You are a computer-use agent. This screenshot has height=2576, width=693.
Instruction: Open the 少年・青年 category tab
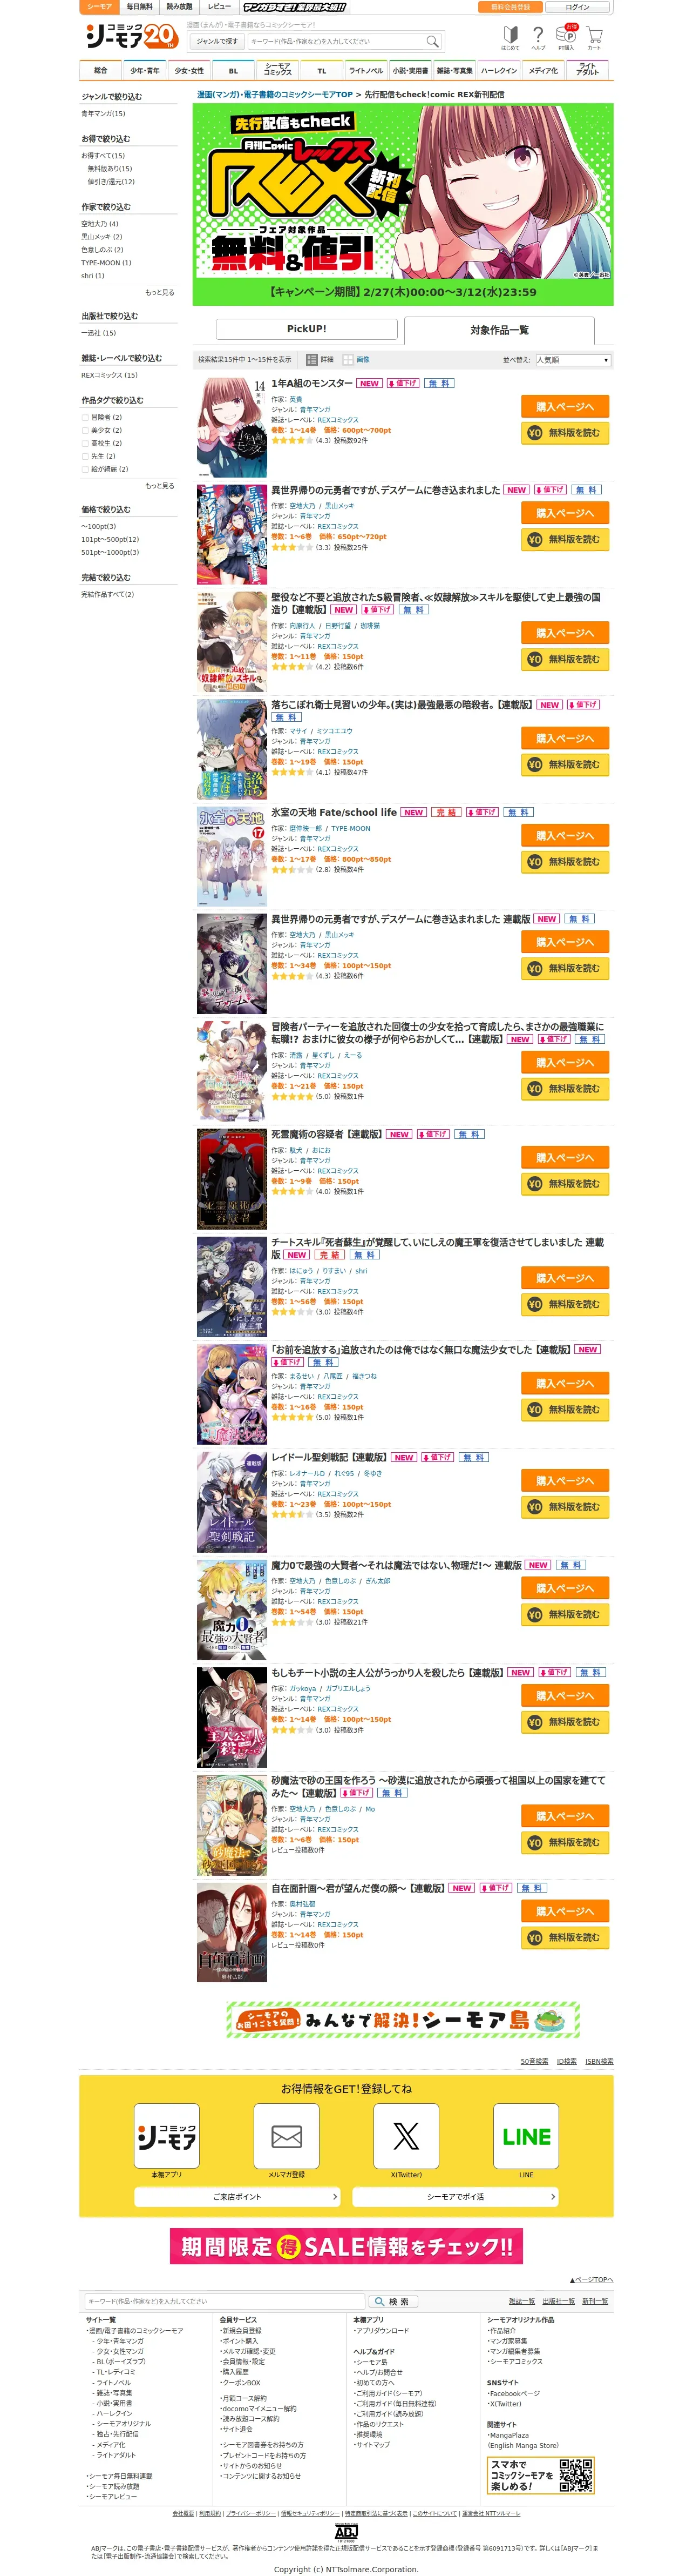145,71
